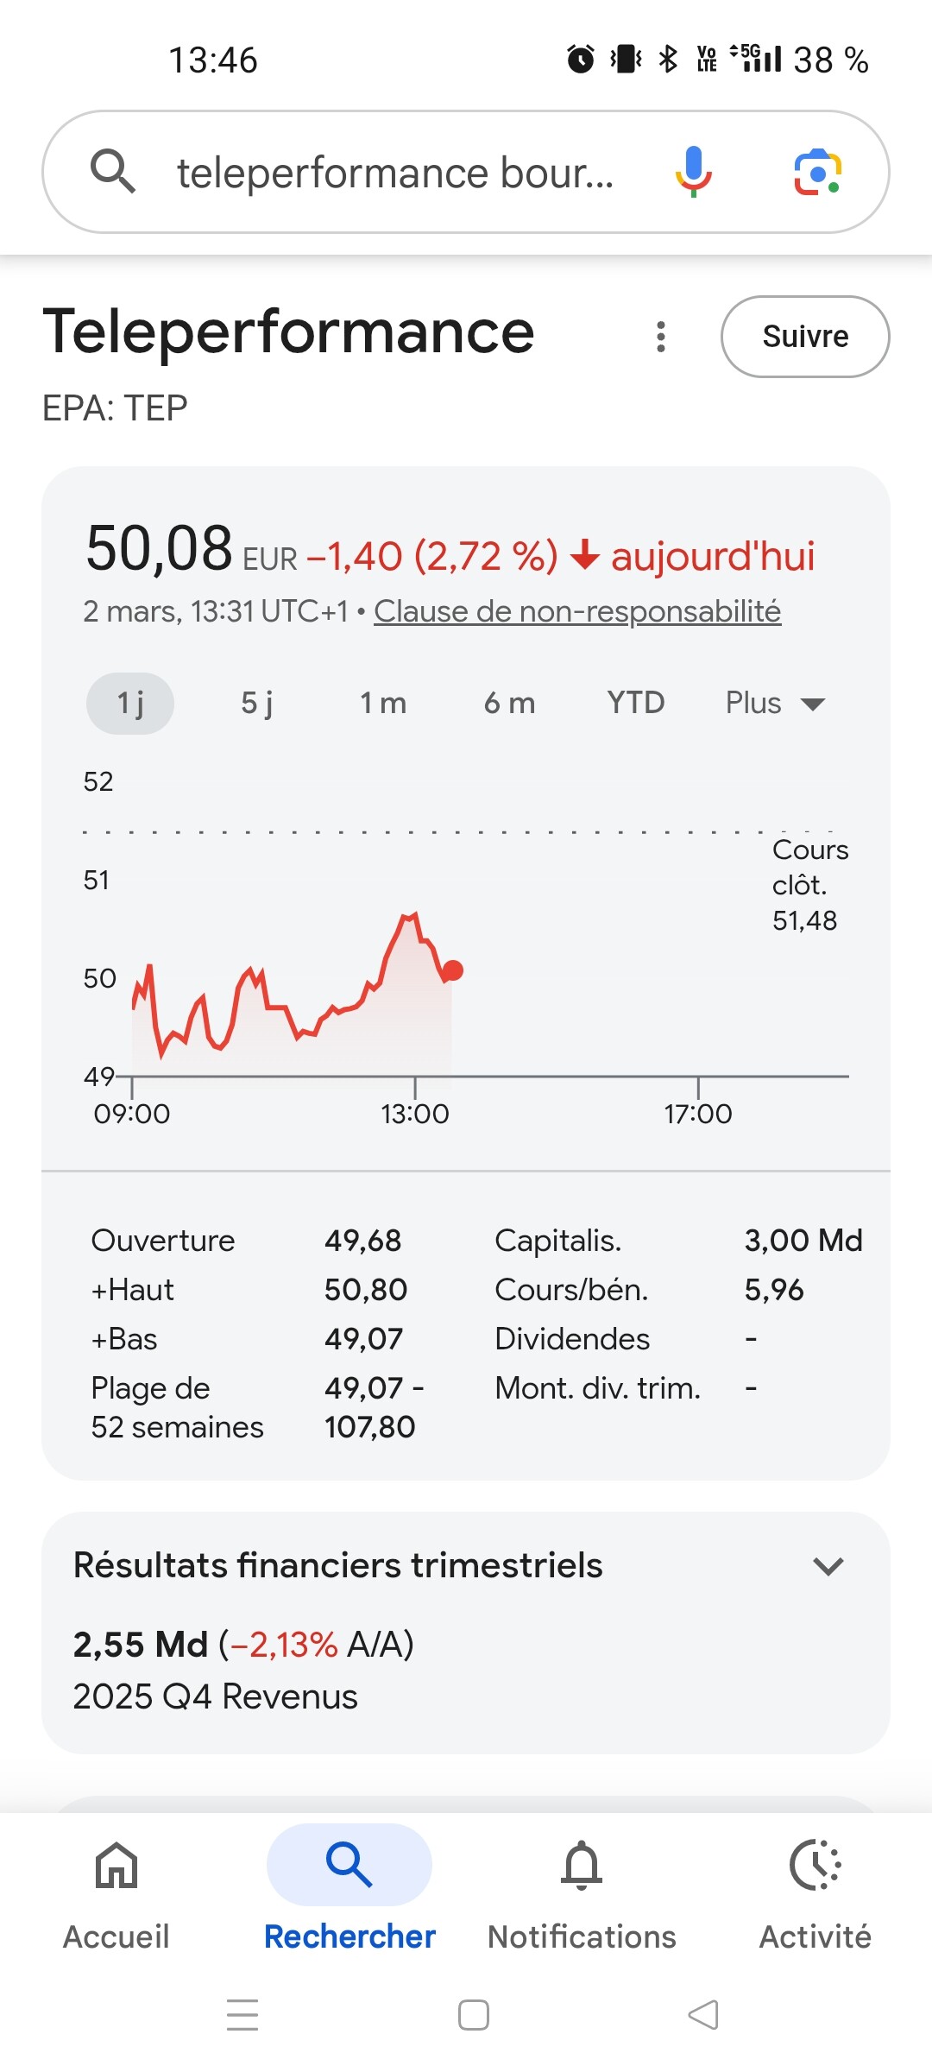Tap the Suivre button

(805, 337)
